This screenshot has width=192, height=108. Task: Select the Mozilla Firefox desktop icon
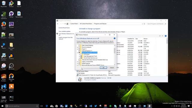point(4,25)
